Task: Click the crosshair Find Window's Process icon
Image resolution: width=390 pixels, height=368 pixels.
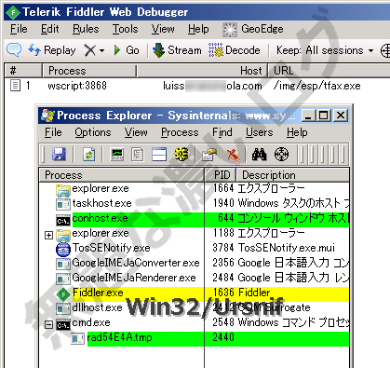Action: [281, 154]
